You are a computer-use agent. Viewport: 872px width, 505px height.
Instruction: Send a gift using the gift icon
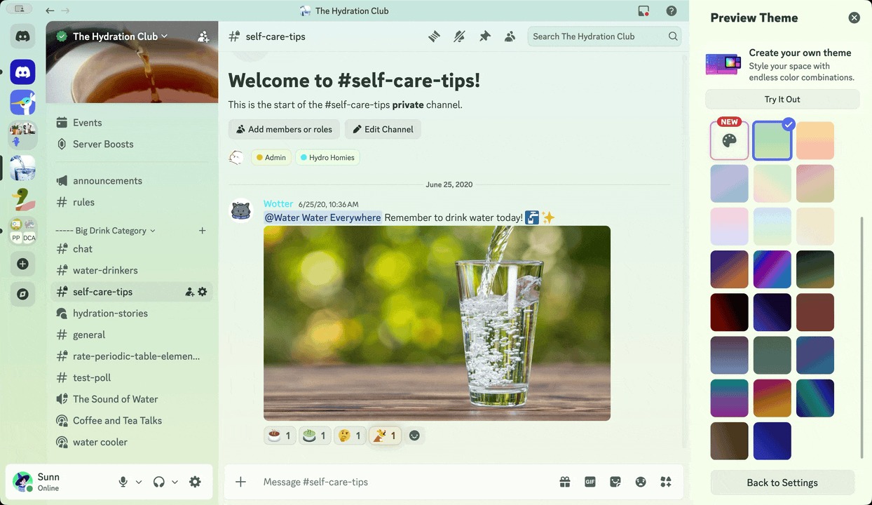[565, 482]
